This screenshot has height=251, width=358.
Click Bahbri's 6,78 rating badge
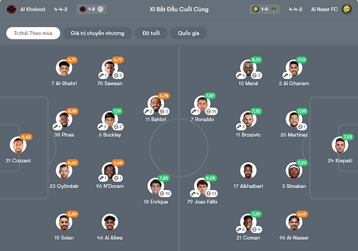coord(164,96)
